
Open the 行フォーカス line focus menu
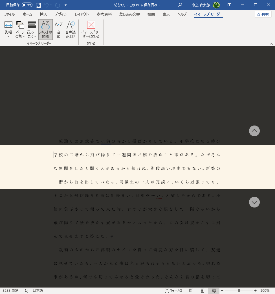[32, 29]
